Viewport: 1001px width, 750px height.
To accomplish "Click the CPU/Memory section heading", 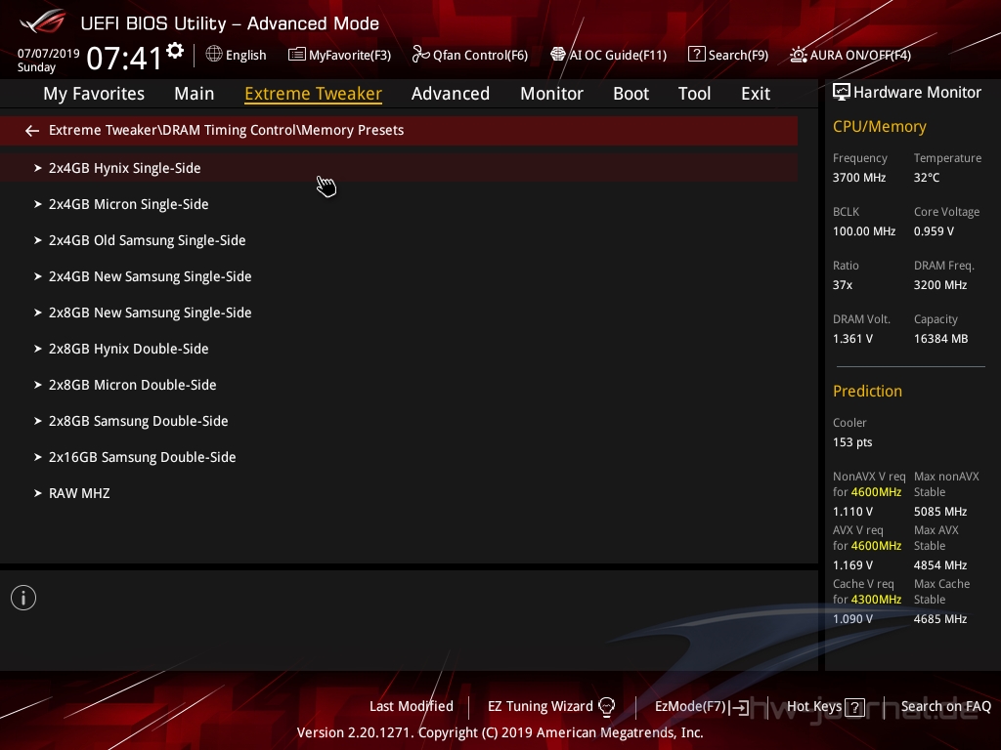I will click(x=879, y=126).
